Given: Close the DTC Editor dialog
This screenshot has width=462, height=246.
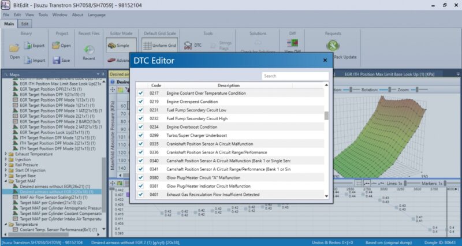Looking at the screenshot, I should (325, 59).
